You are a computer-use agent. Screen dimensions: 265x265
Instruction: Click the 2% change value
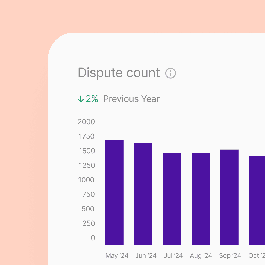pyautogui.click(x=92, y=99)
